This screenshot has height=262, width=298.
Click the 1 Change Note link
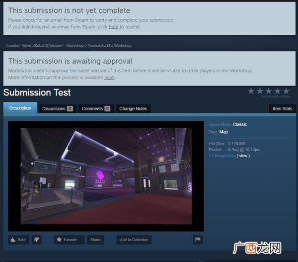pos(222,156)
